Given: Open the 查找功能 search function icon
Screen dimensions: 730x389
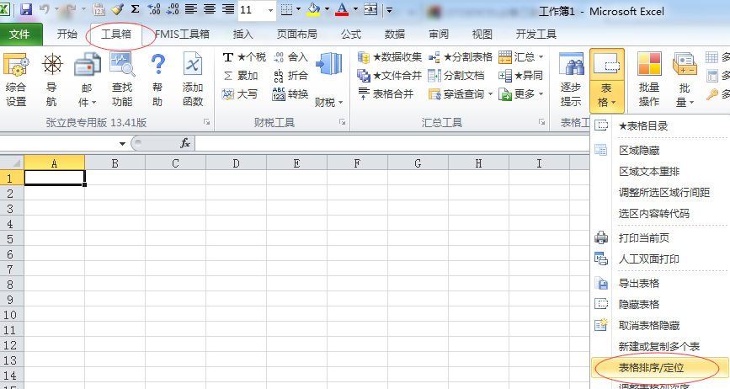Looking at the screenshot, I should pos(122,80).
